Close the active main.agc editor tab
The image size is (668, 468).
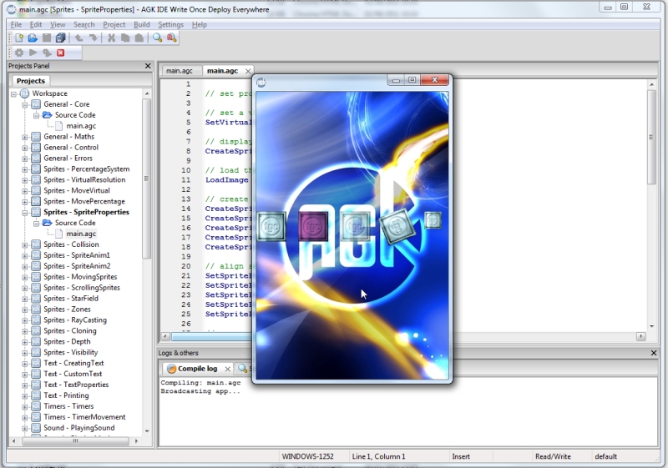[248, 71]
